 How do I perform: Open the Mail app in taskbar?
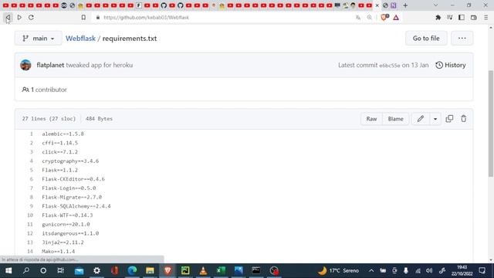[x=79, y=271]
